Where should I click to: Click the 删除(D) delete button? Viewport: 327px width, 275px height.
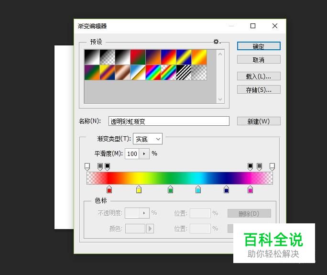pyautogui.click(x=249, y=213)
